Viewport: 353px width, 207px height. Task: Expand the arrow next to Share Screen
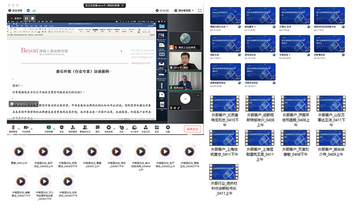click(x=53, y=127)
